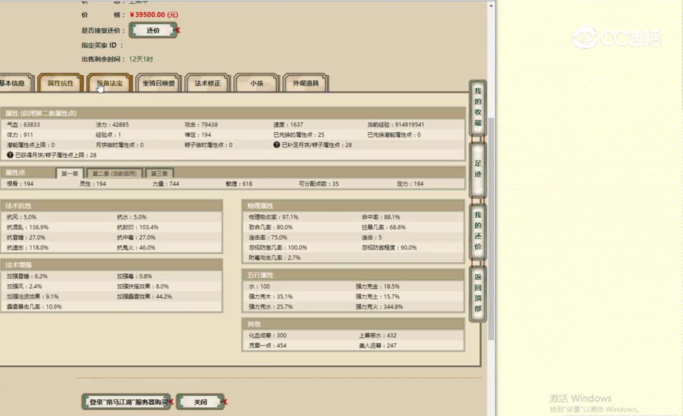Show the 第三套 attribute point set
The width and height of the screenshot is (683, 416).
(x=159, y=173)
